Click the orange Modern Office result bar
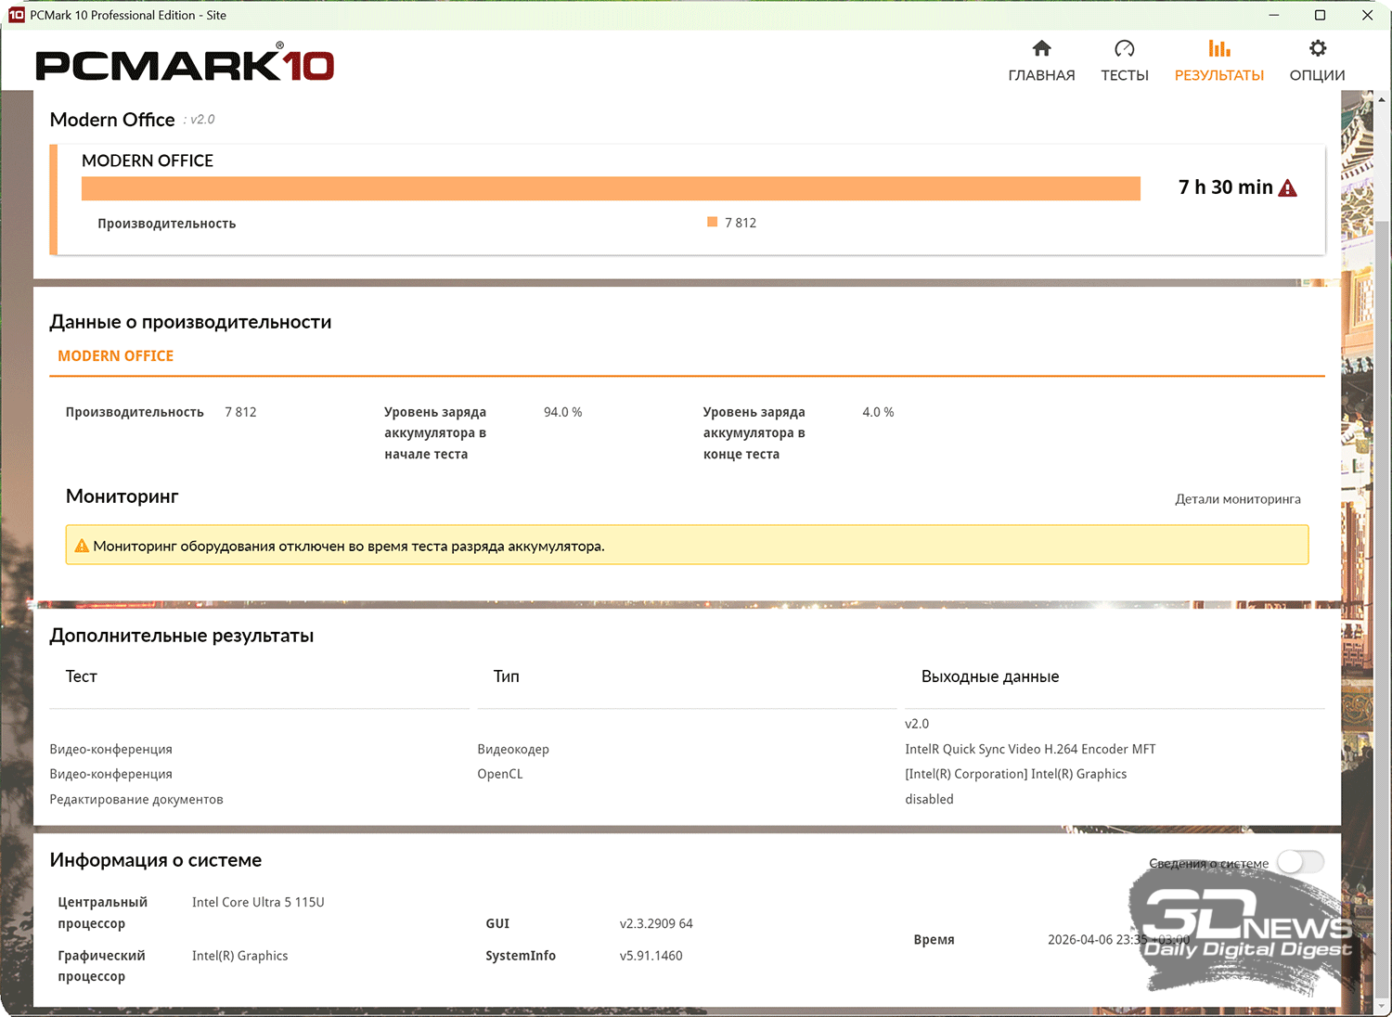The image size is (1392, 1017). 611,188
